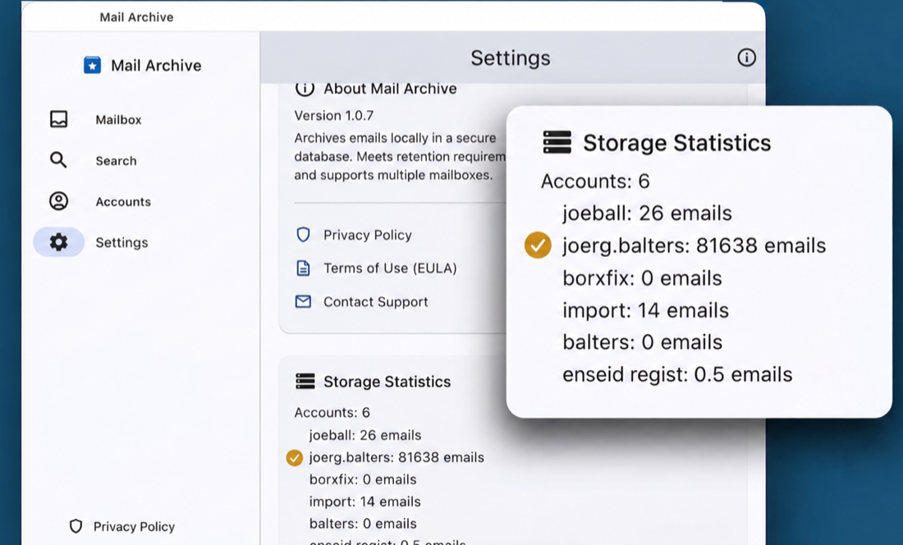
Task: Open the Terms of Use (EULA) link
Action: (391, 268)
